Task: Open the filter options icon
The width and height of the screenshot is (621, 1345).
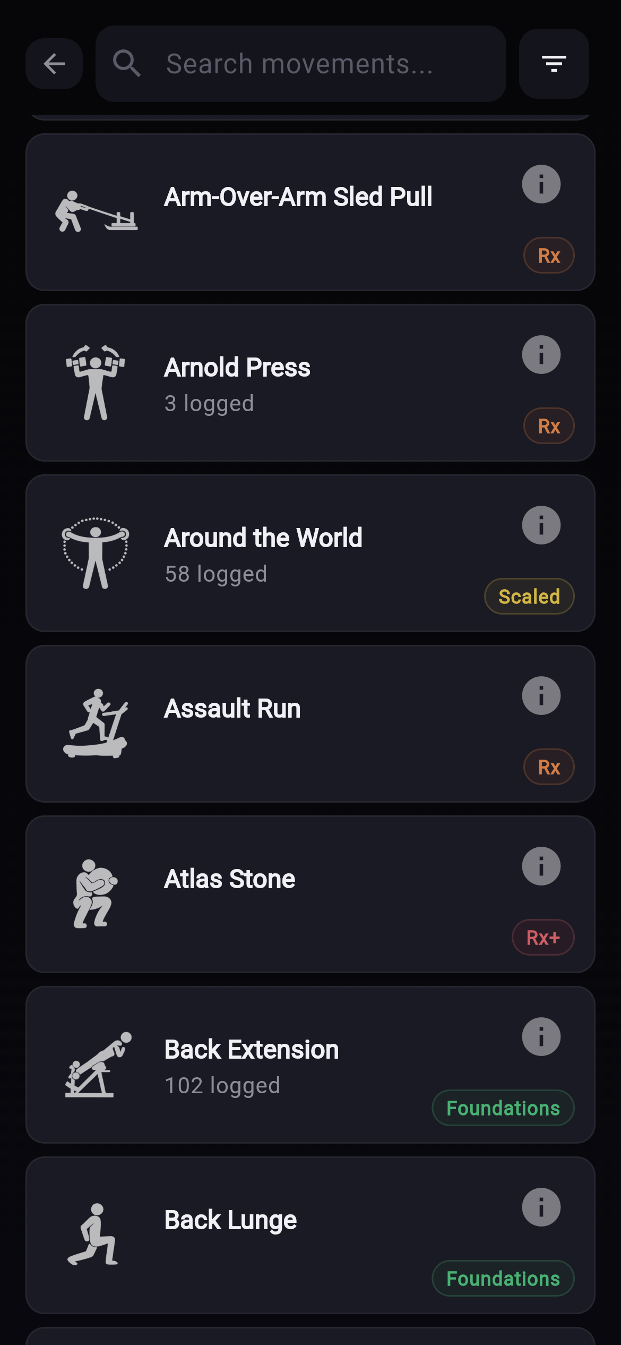Action: tap(554, 64)
